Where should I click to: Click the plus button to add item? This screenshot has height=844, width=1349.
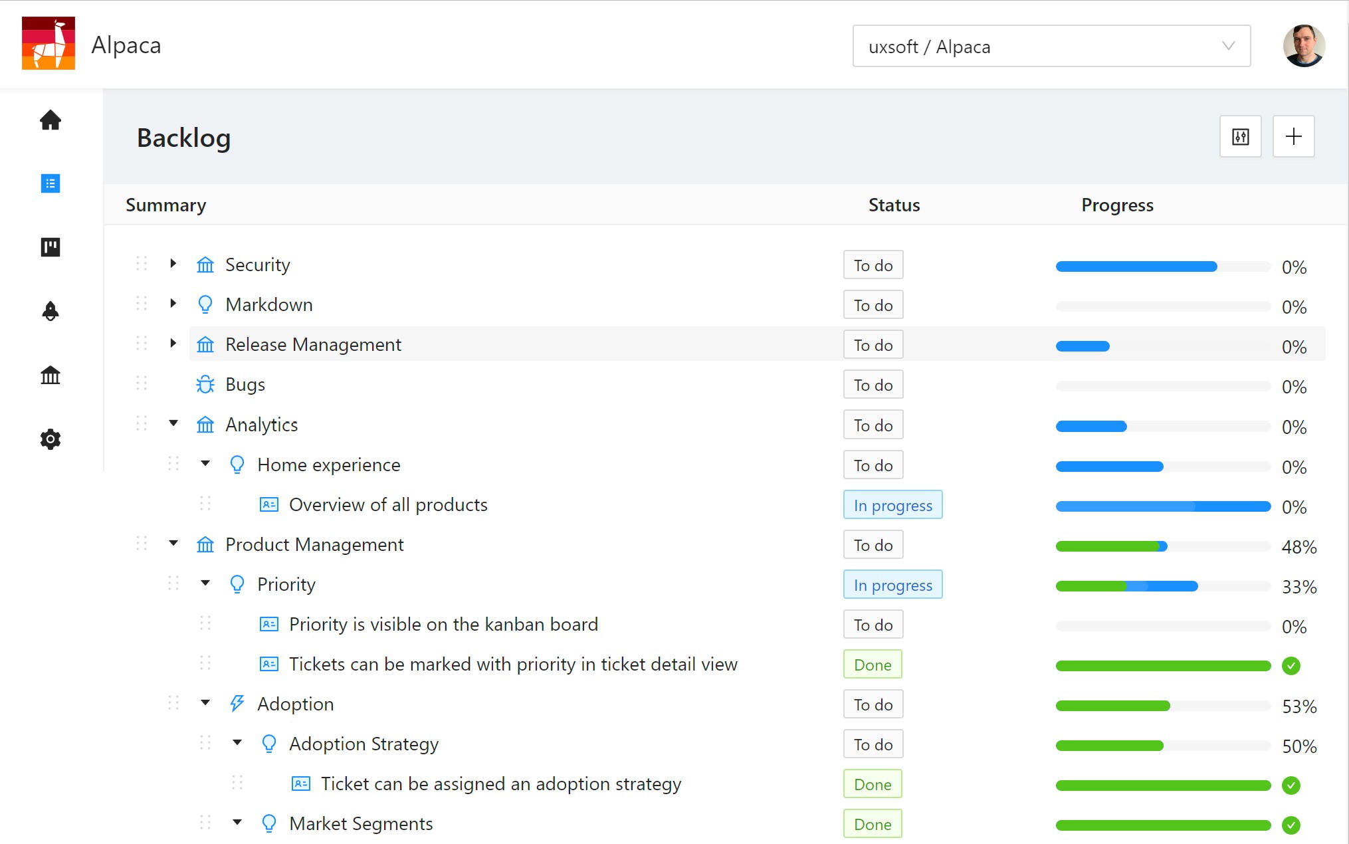1293,137
